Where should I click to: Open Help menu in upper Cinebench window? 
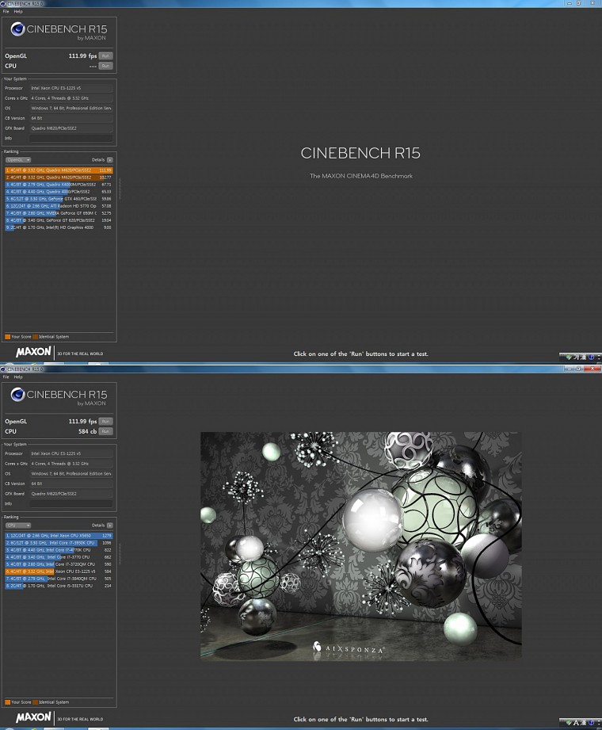click(18, 11)
